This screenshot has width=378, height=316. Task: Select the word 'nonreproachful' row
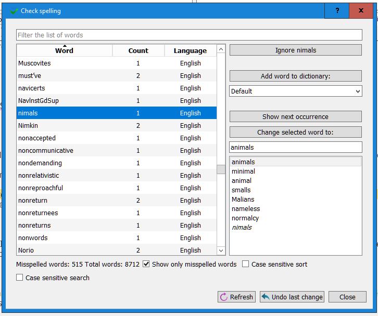(117, 188)
